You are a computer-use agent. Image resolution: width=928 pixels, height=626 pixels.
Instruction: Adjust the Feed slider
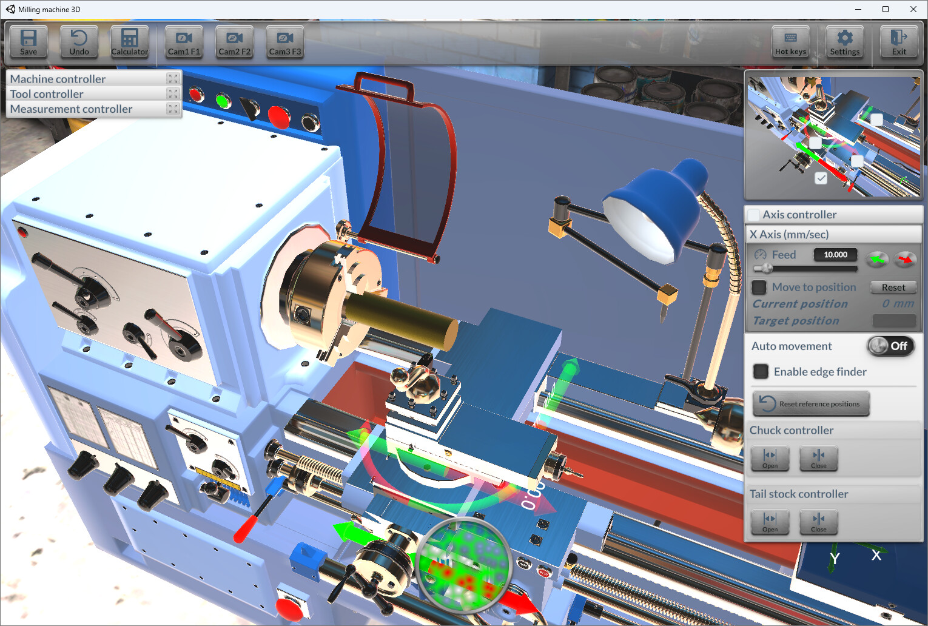click(766, 269)
